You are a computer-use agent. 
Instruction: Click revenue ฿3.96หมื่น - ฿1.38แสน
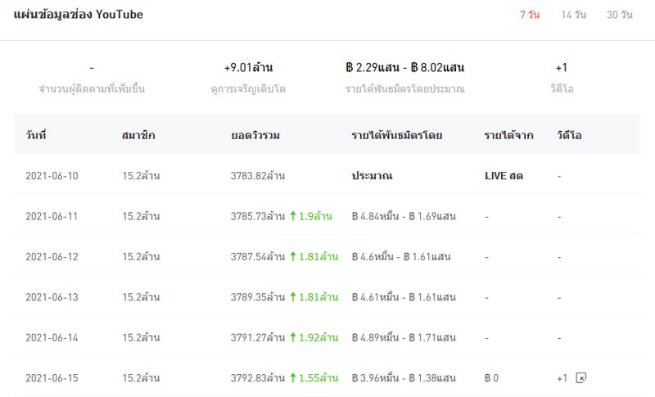click(404, 378)
